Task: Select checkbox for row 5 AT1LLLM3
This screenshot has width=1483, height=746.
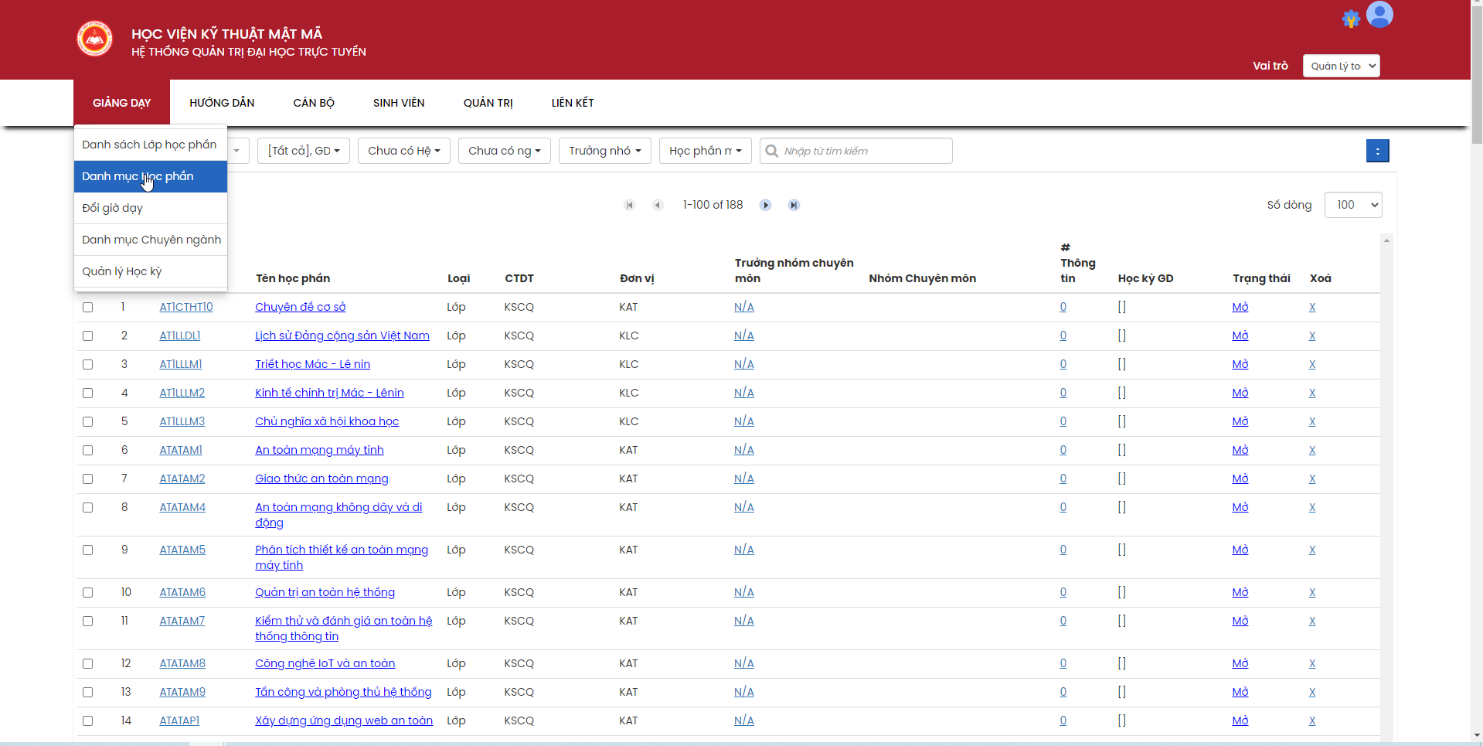Action: 87,421
